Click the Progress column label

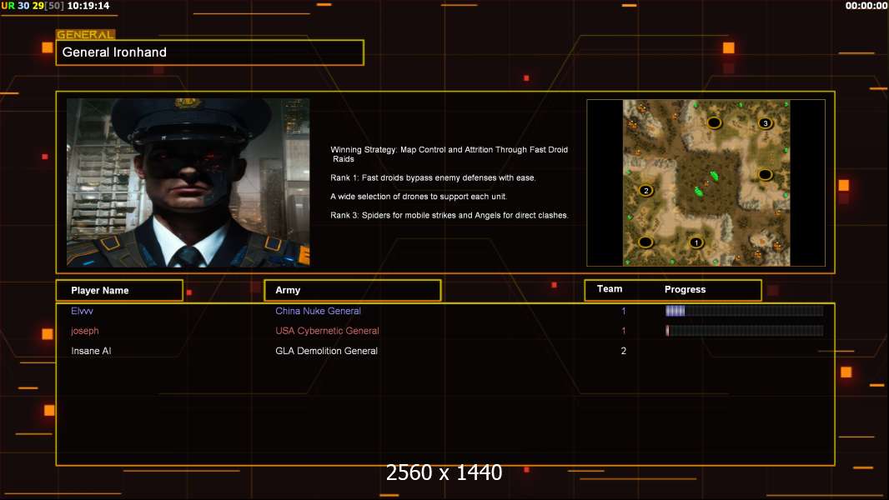pos(685,289)
